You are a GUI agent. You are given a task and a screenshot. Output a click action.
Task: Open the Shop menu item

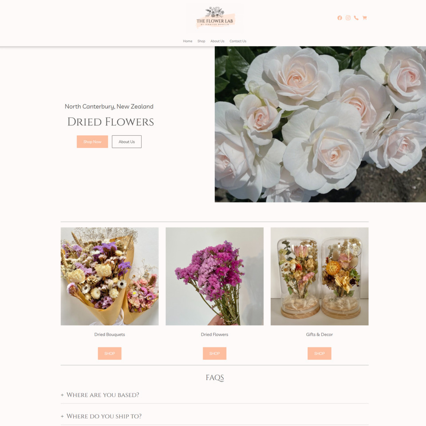click(x=201, y=41)
